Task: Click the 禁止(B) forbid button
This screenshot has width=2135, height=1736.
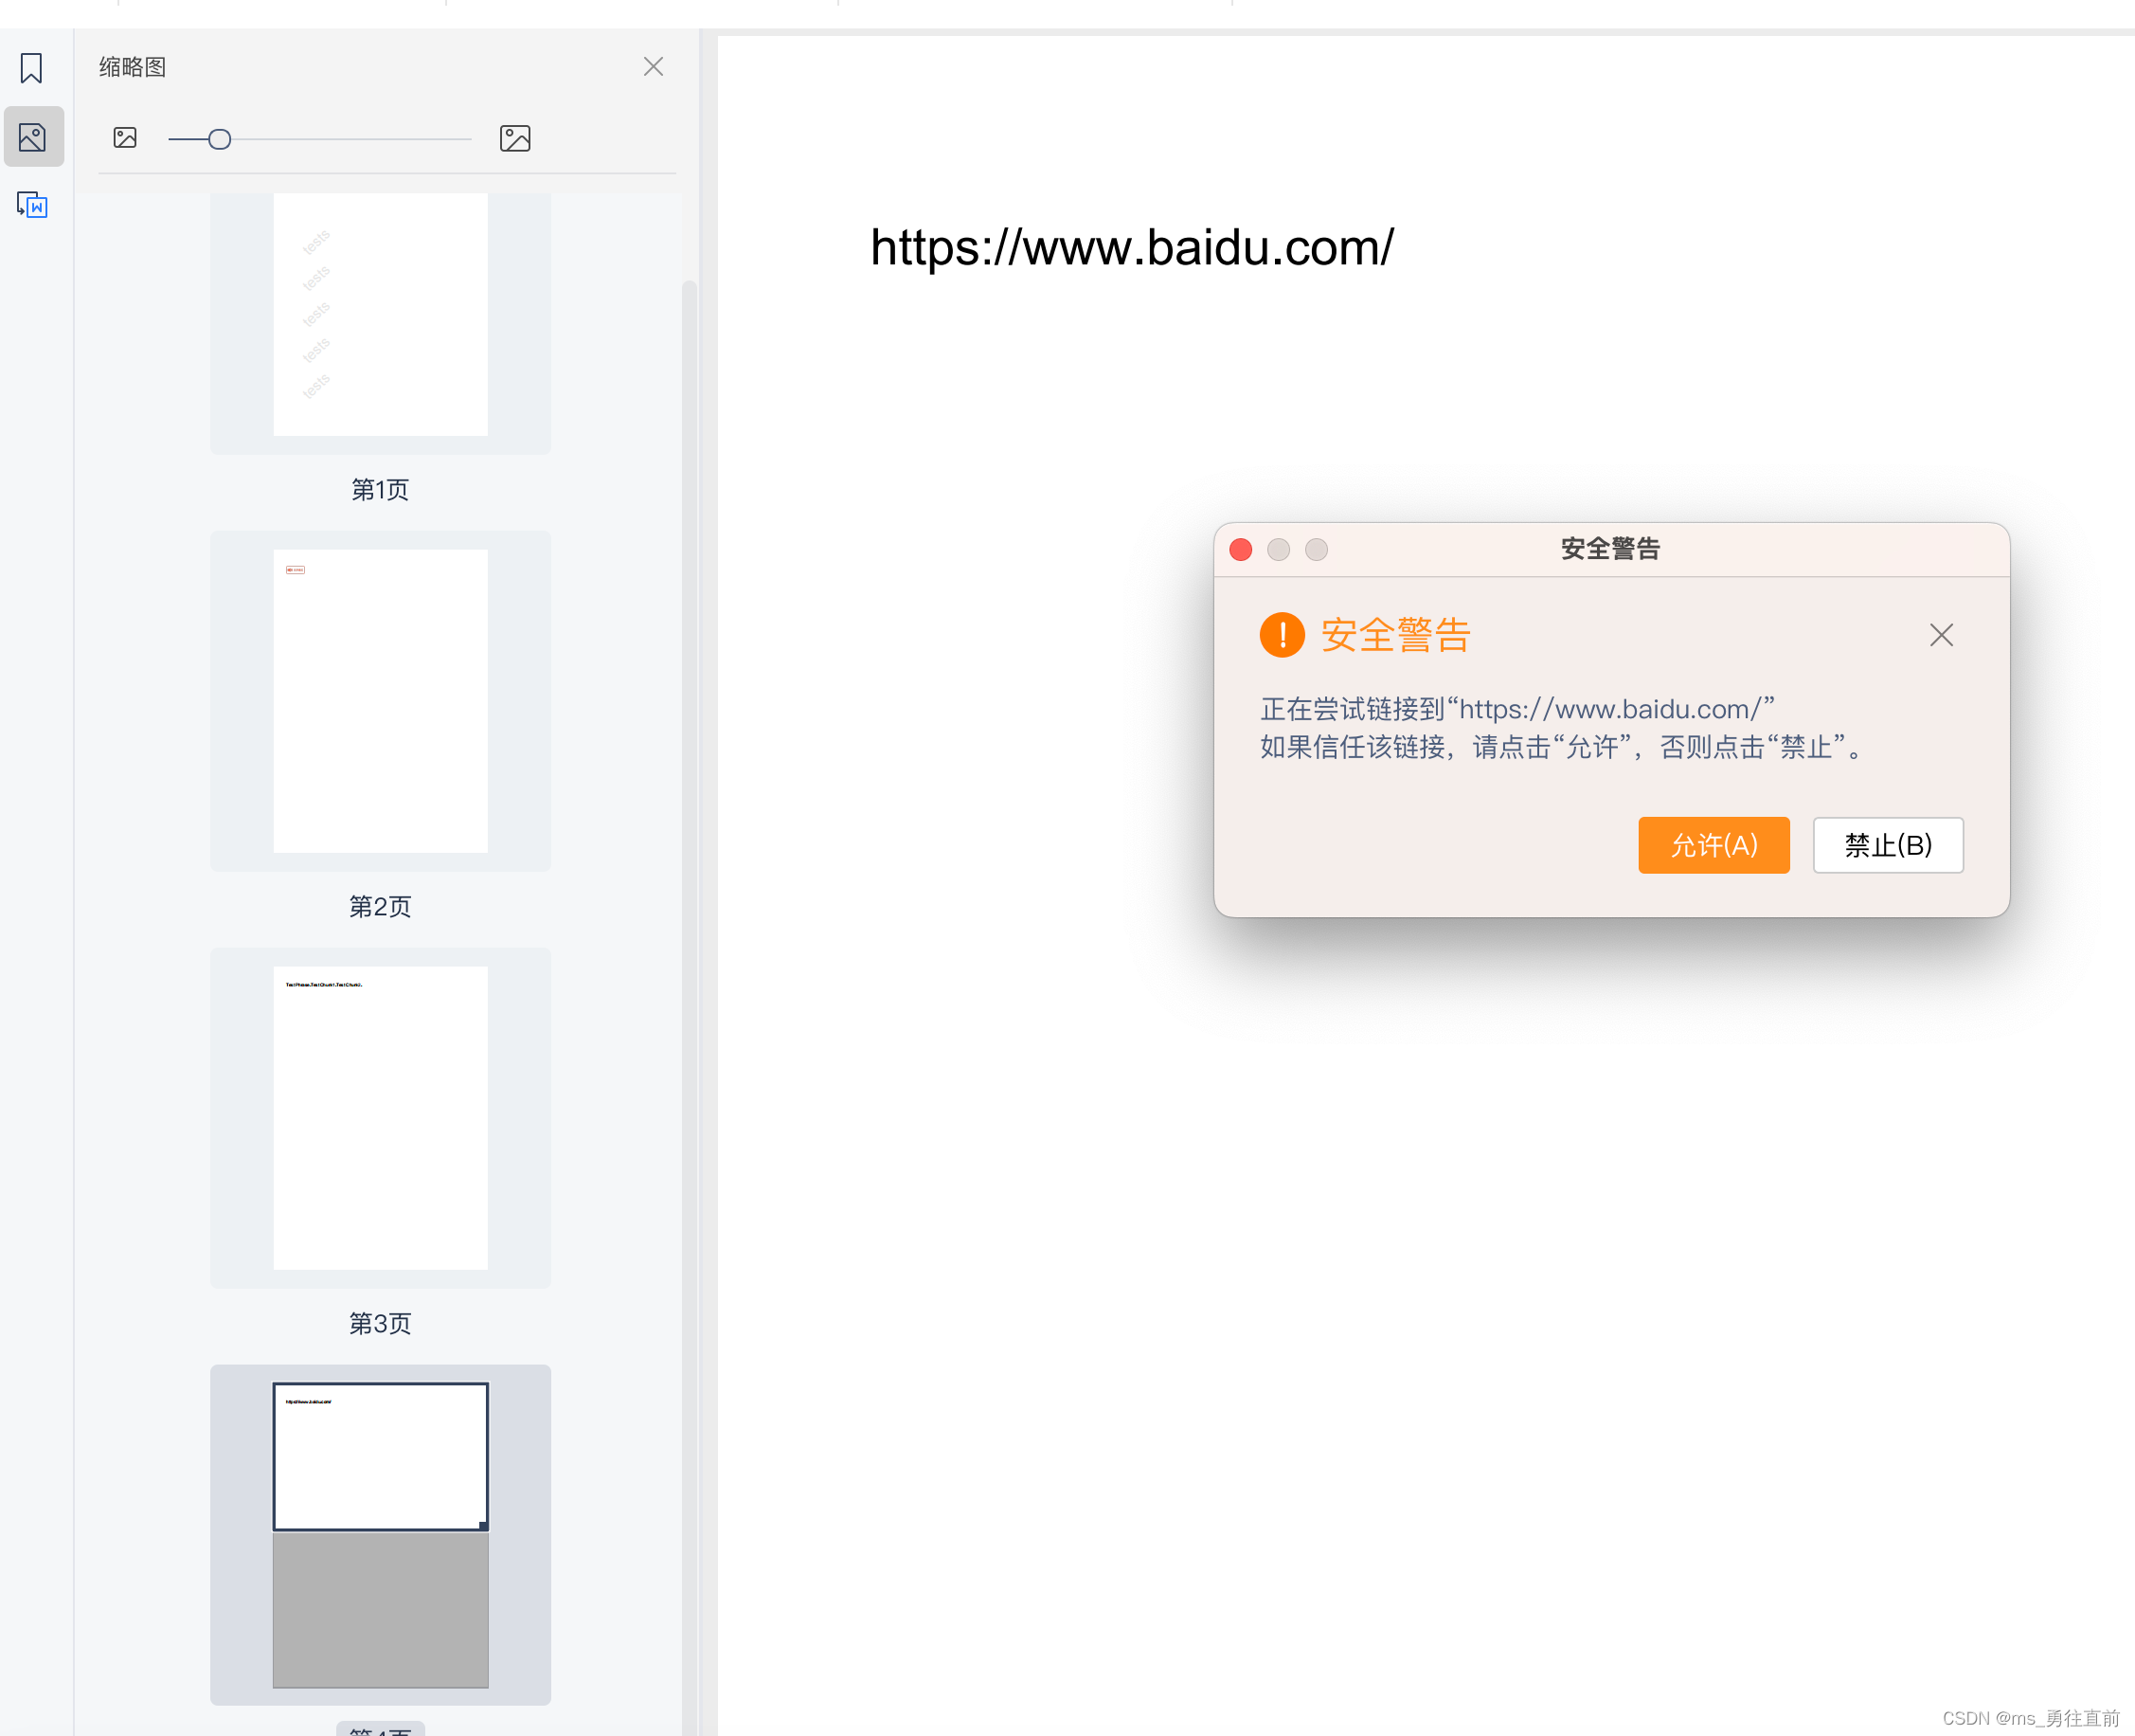Action: pyautogui.click(x=1887, y=845)
